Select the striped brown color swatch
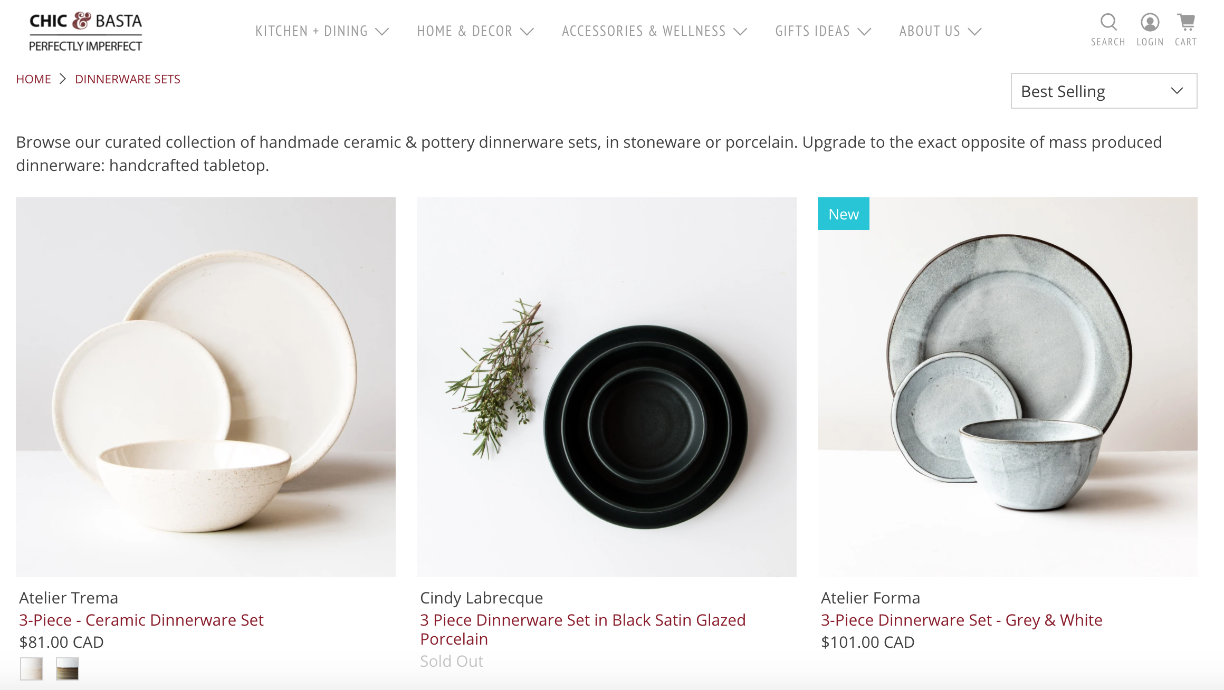The width and height of the screenshot is (1224, 690). (x=68, y=668)
